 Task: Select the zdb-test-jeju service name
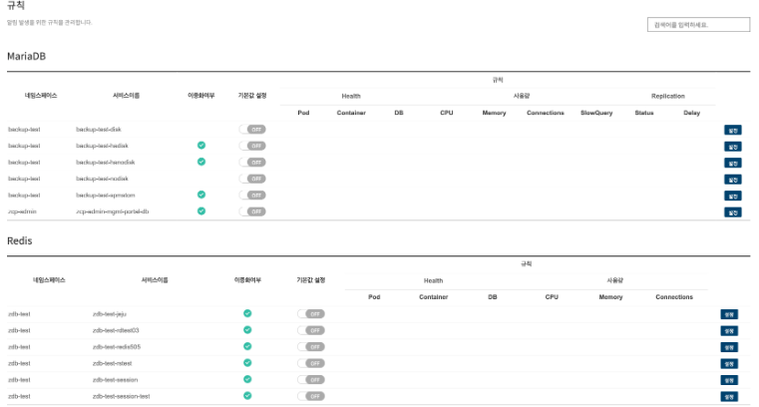coord(110,314)
